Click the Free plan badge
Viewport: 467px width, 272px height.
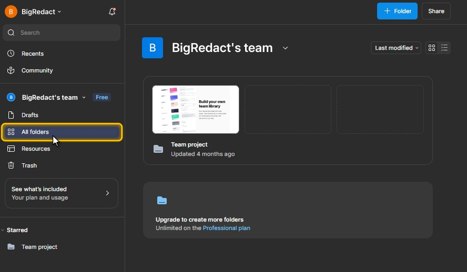coord(101,97)
